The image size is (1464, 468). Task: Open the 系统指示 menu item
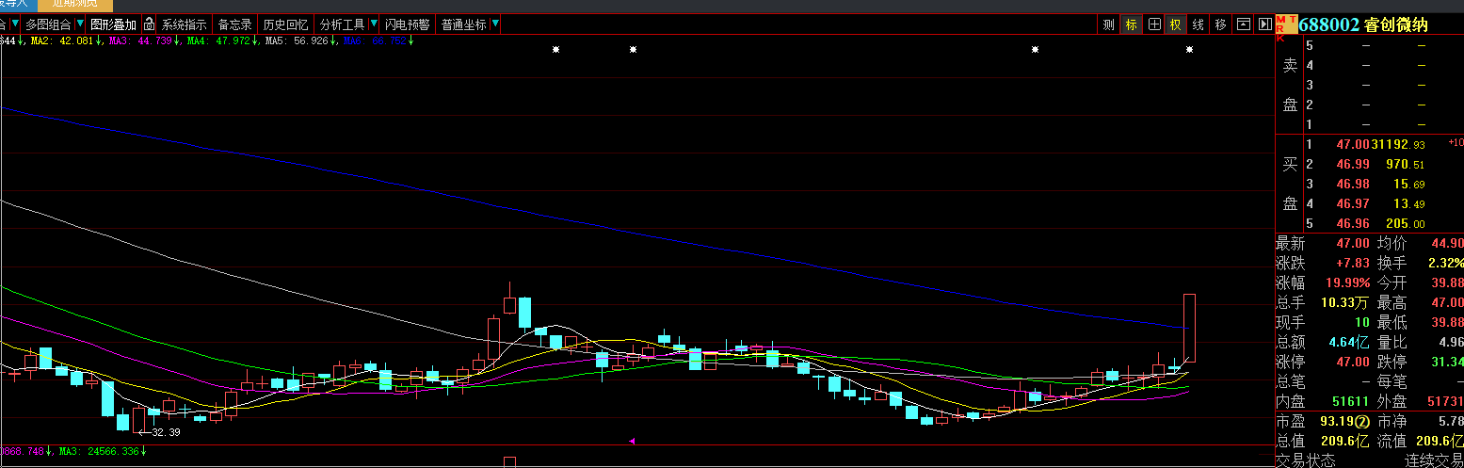[x=184, y=24]
